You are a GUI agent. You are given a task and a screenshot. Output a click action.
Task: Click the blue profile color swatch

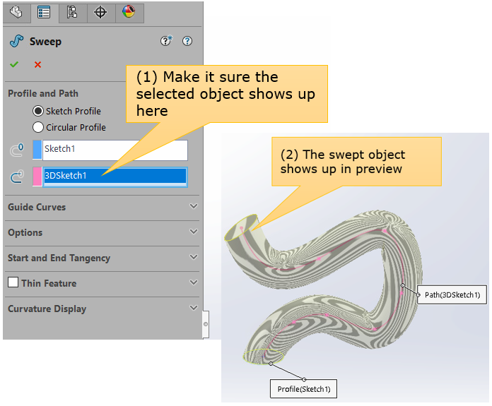37,150
